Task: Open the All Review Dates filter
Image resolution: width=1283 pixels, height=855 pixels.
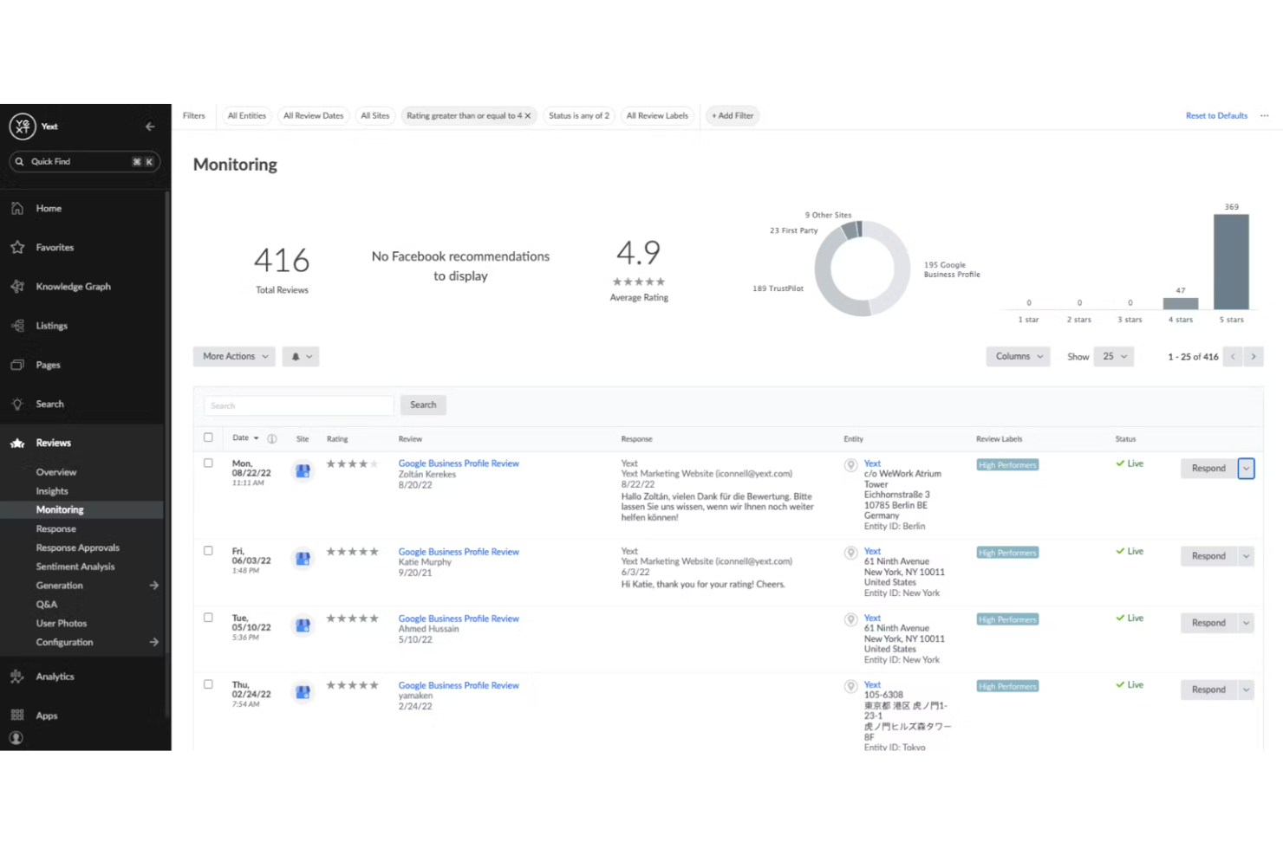Action: click(x=314, y=116)
